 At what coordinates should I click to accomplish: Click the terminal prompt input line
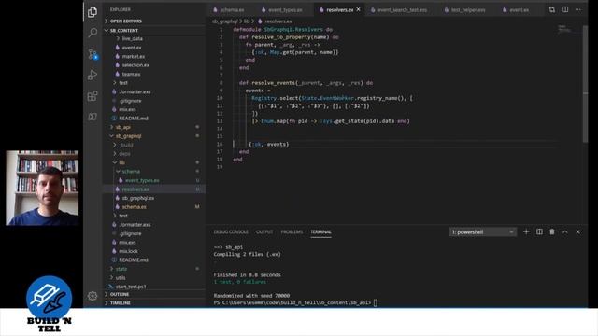coord(295,302)
